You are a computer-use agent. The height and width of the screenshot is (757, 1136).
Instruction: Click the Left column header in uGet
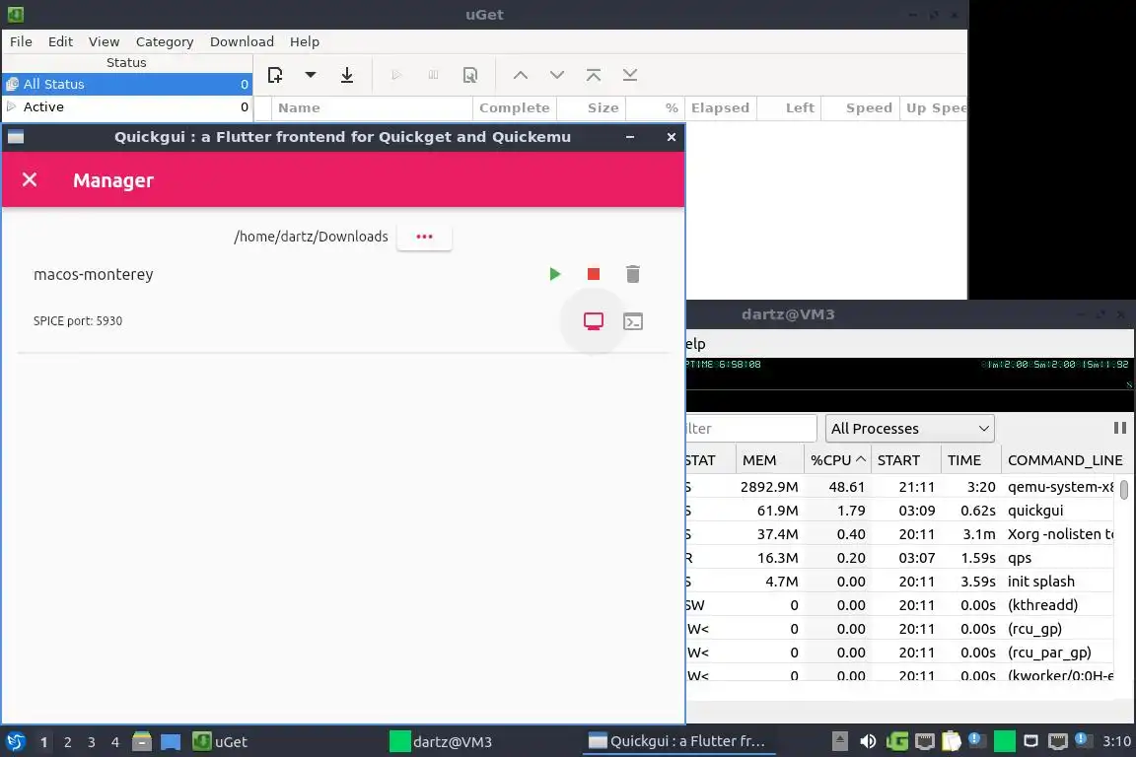[790, 108]
